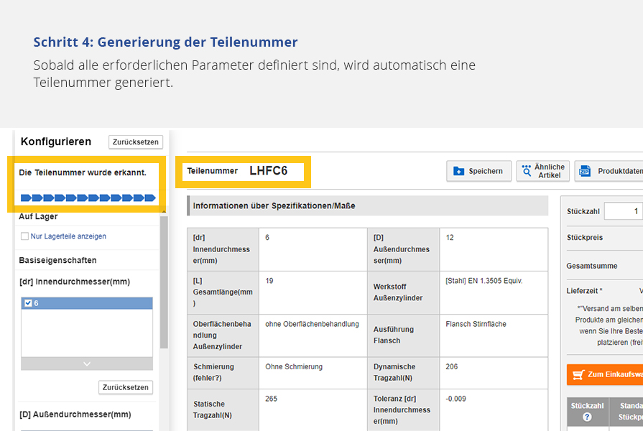Enable the Nur Lagerteile anzeigen checkbox
Screen dimensions: 643x431
25,236
